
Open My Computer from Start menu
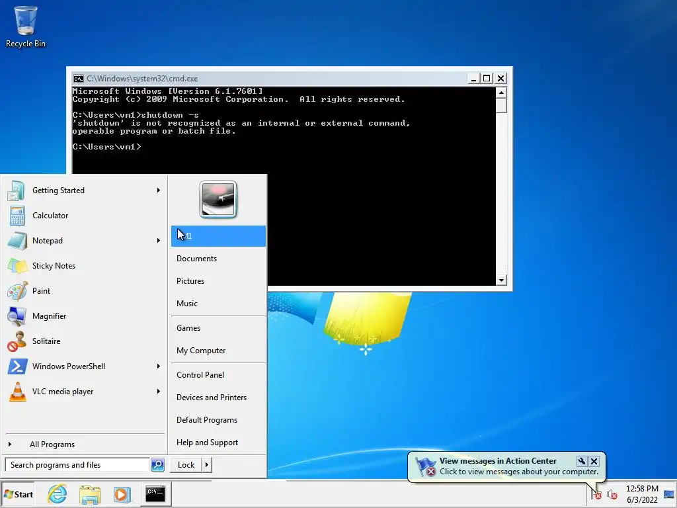coord(201,351)
